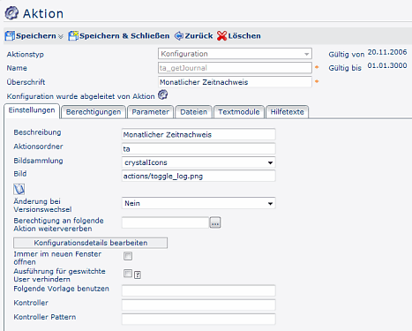Click the Name field ta_getJournal
Screen dimensions: 412x331
(x=235, y=68)
